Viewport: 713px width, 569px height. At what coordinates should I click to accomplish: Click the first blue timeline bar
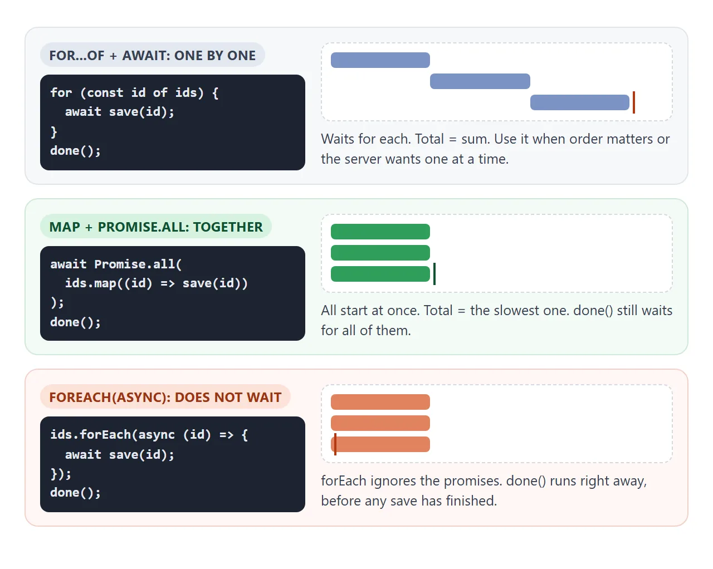[380, 60]
